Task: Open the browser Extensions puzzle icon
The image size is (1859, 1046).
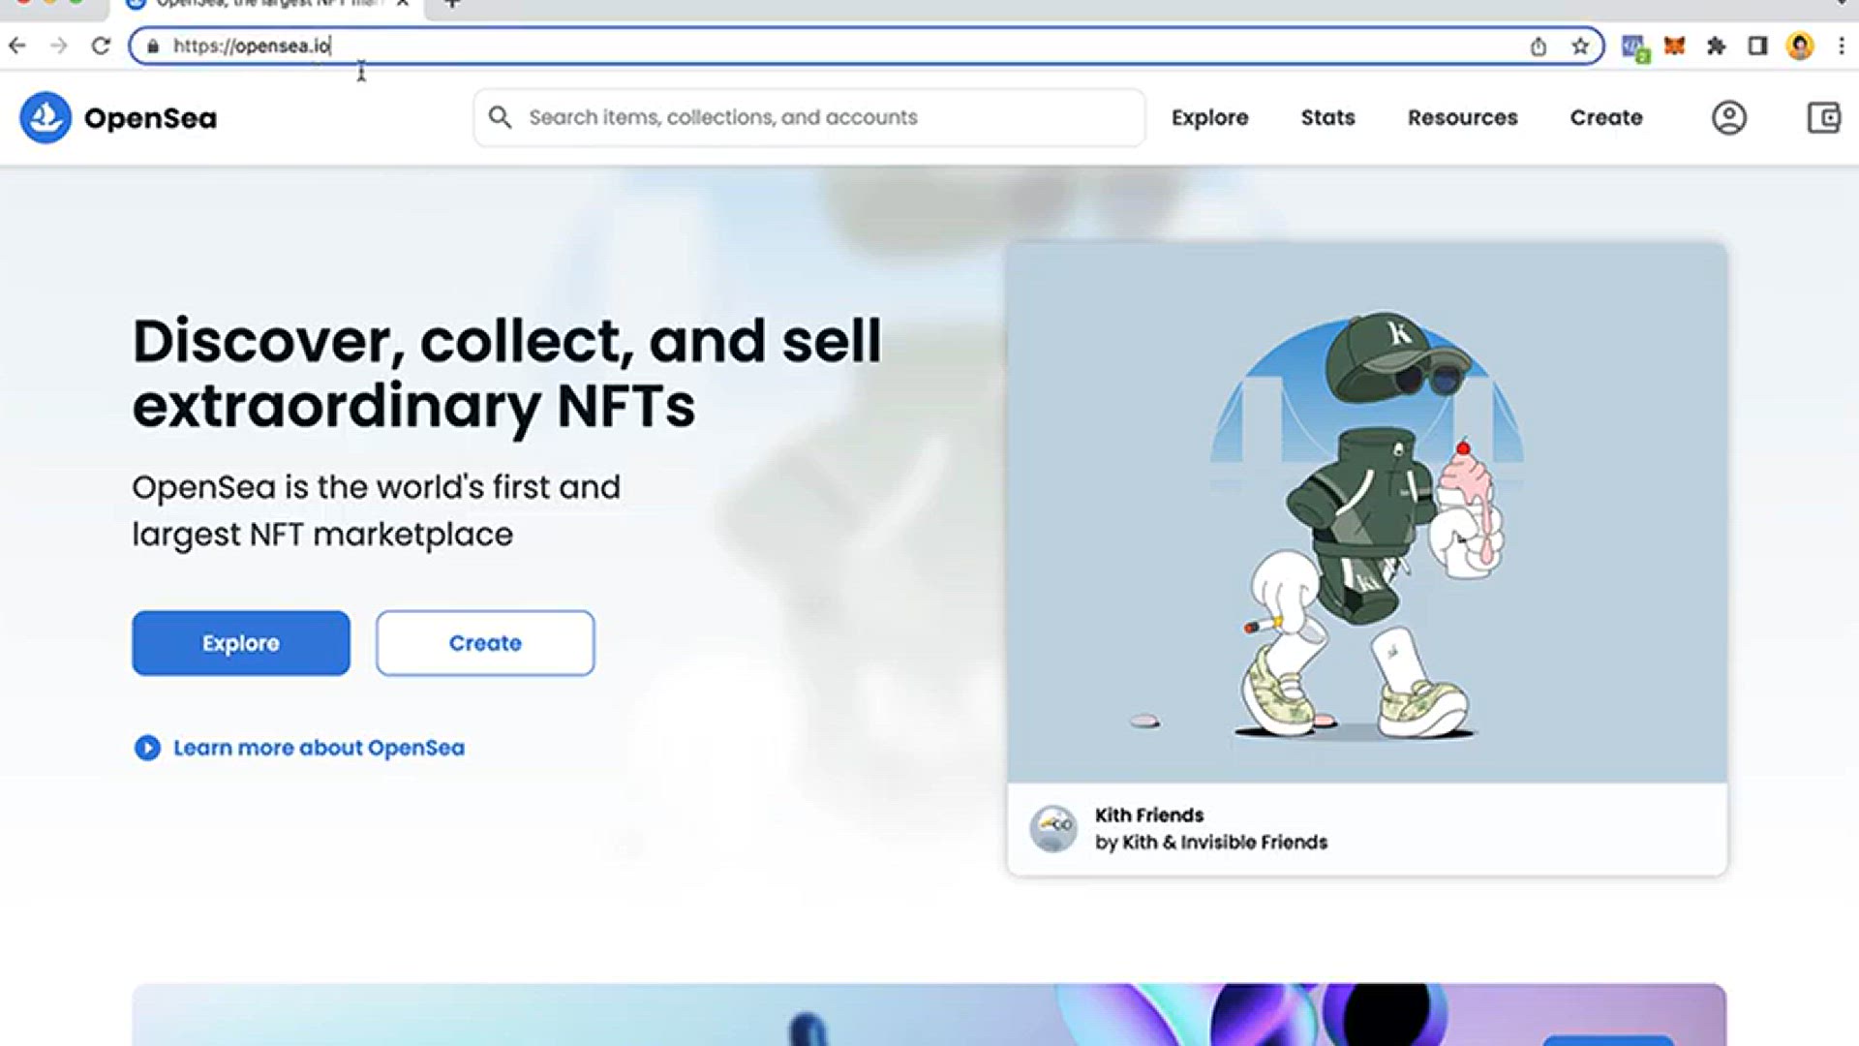Action: tap(1716, 46)
